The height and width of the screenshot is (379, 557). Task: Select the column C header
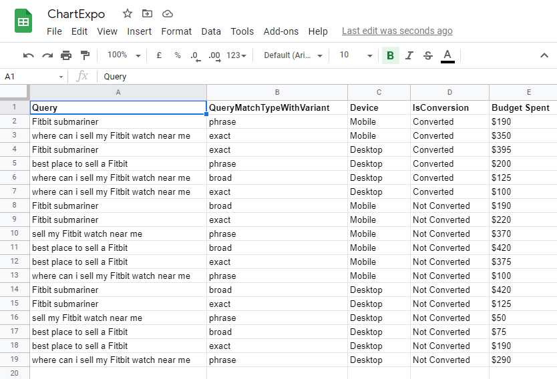click(x=379, y=92)
